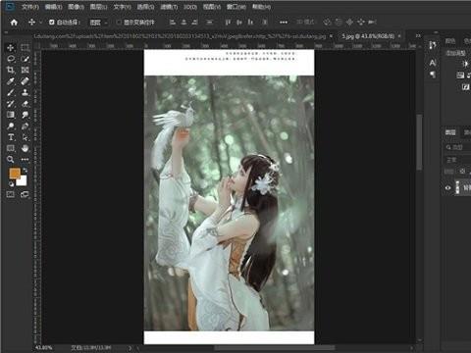Select the Crop tool
Image resolution: width=471 pixels, height=353 pixels.
point(11,70)
